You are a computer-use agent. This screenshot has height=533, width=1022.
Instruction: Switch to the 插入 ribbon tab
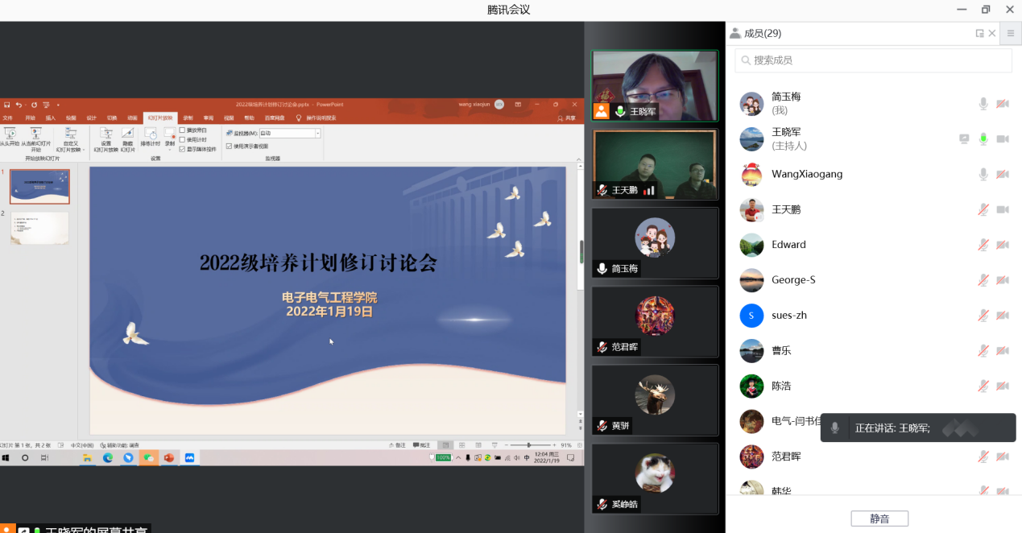(51, 118)
